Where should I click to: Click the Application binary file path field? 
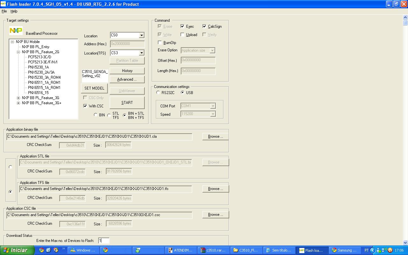pos(99,136)
